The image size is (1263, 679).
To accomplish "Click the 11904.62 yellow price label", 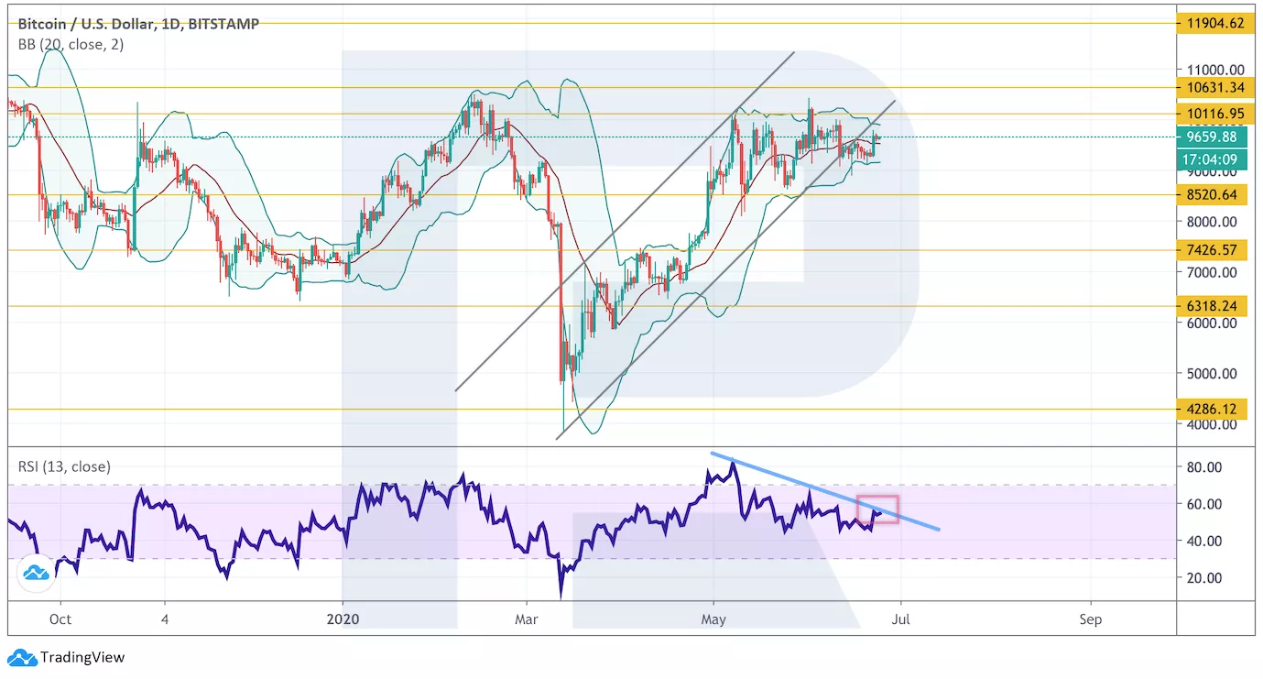I will 1212,23.
